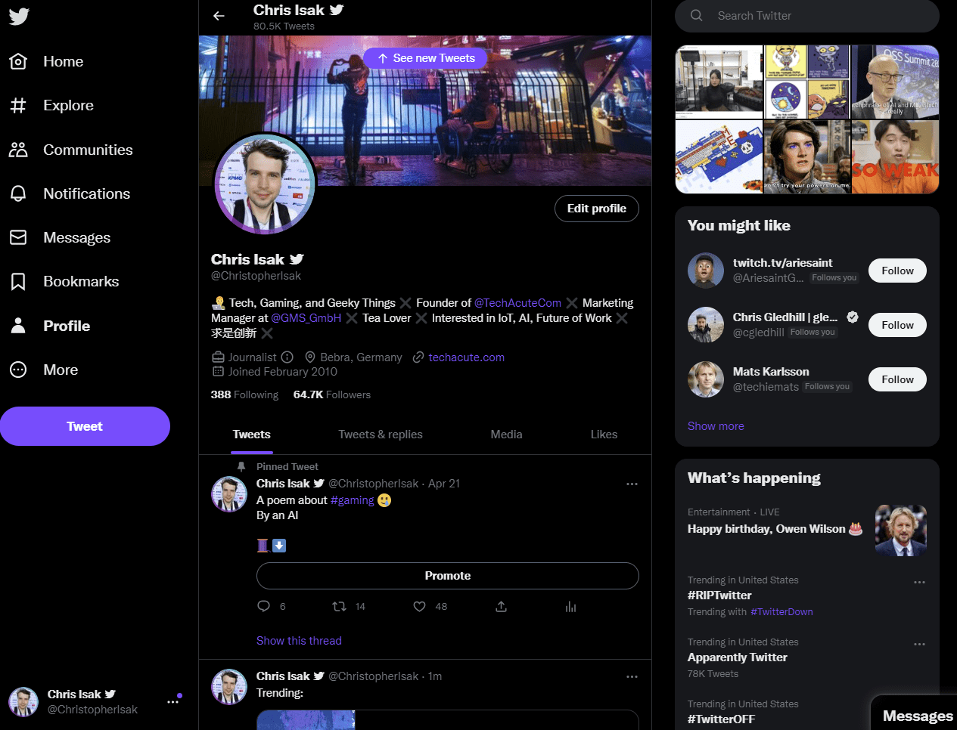Screen dimensions: 957x730
Task: Click pinned tweet author avatar
Action: (229, 494)
